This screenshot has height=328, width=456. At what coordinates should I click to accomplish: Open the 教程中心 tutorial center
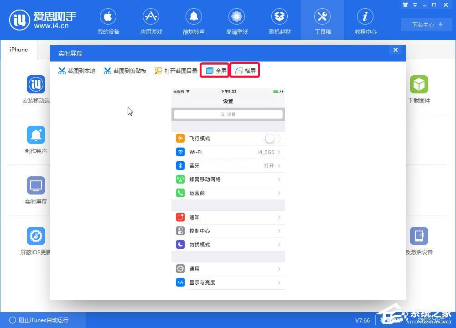point(365,20)
